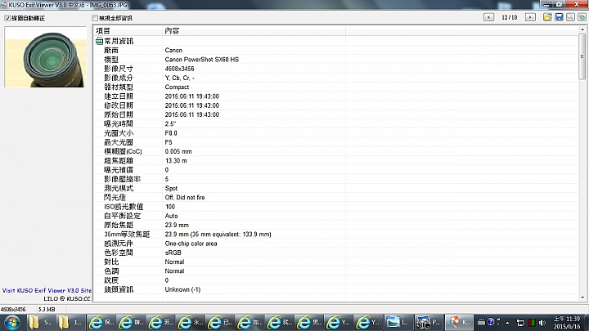Select the 白平衡設定 row showing Auto
Viewport: 589px width, 331px height.
tap(336, 216)
